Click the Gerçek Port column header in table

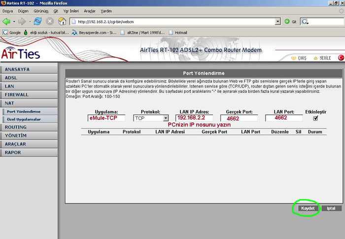pyautogui.click(x=214, y=132)
